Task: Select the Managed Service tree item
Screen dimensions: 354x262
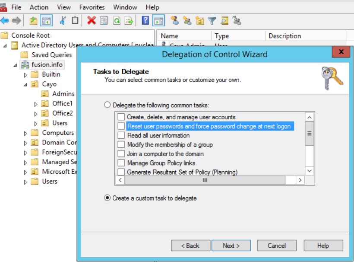Action: [x=59, y=162]
